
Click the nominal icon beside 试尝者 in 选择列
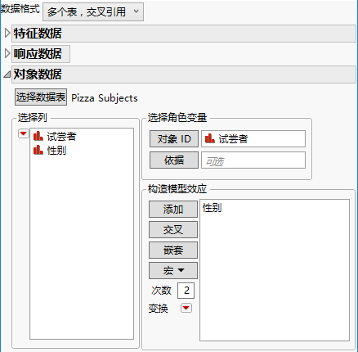point(38,136)
